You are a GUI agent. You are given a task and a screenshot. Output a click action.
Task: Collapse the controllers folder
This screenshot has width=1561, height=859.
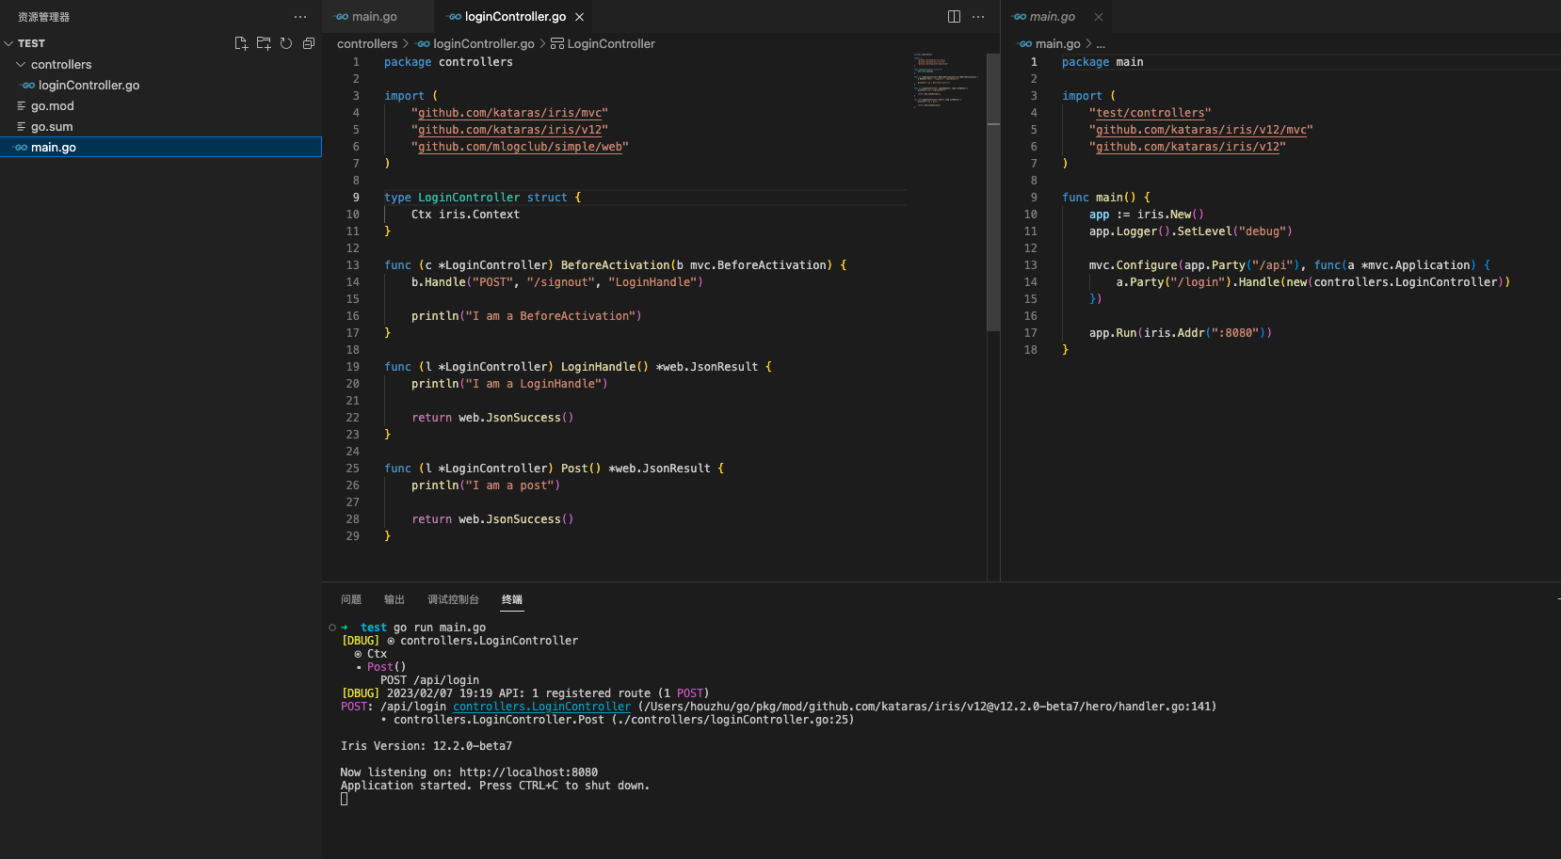click(21, 64)
